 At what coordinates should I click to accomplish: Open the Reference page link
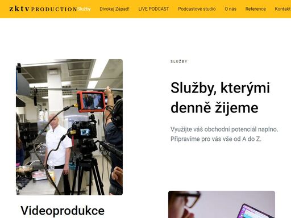tap(256, 9)
